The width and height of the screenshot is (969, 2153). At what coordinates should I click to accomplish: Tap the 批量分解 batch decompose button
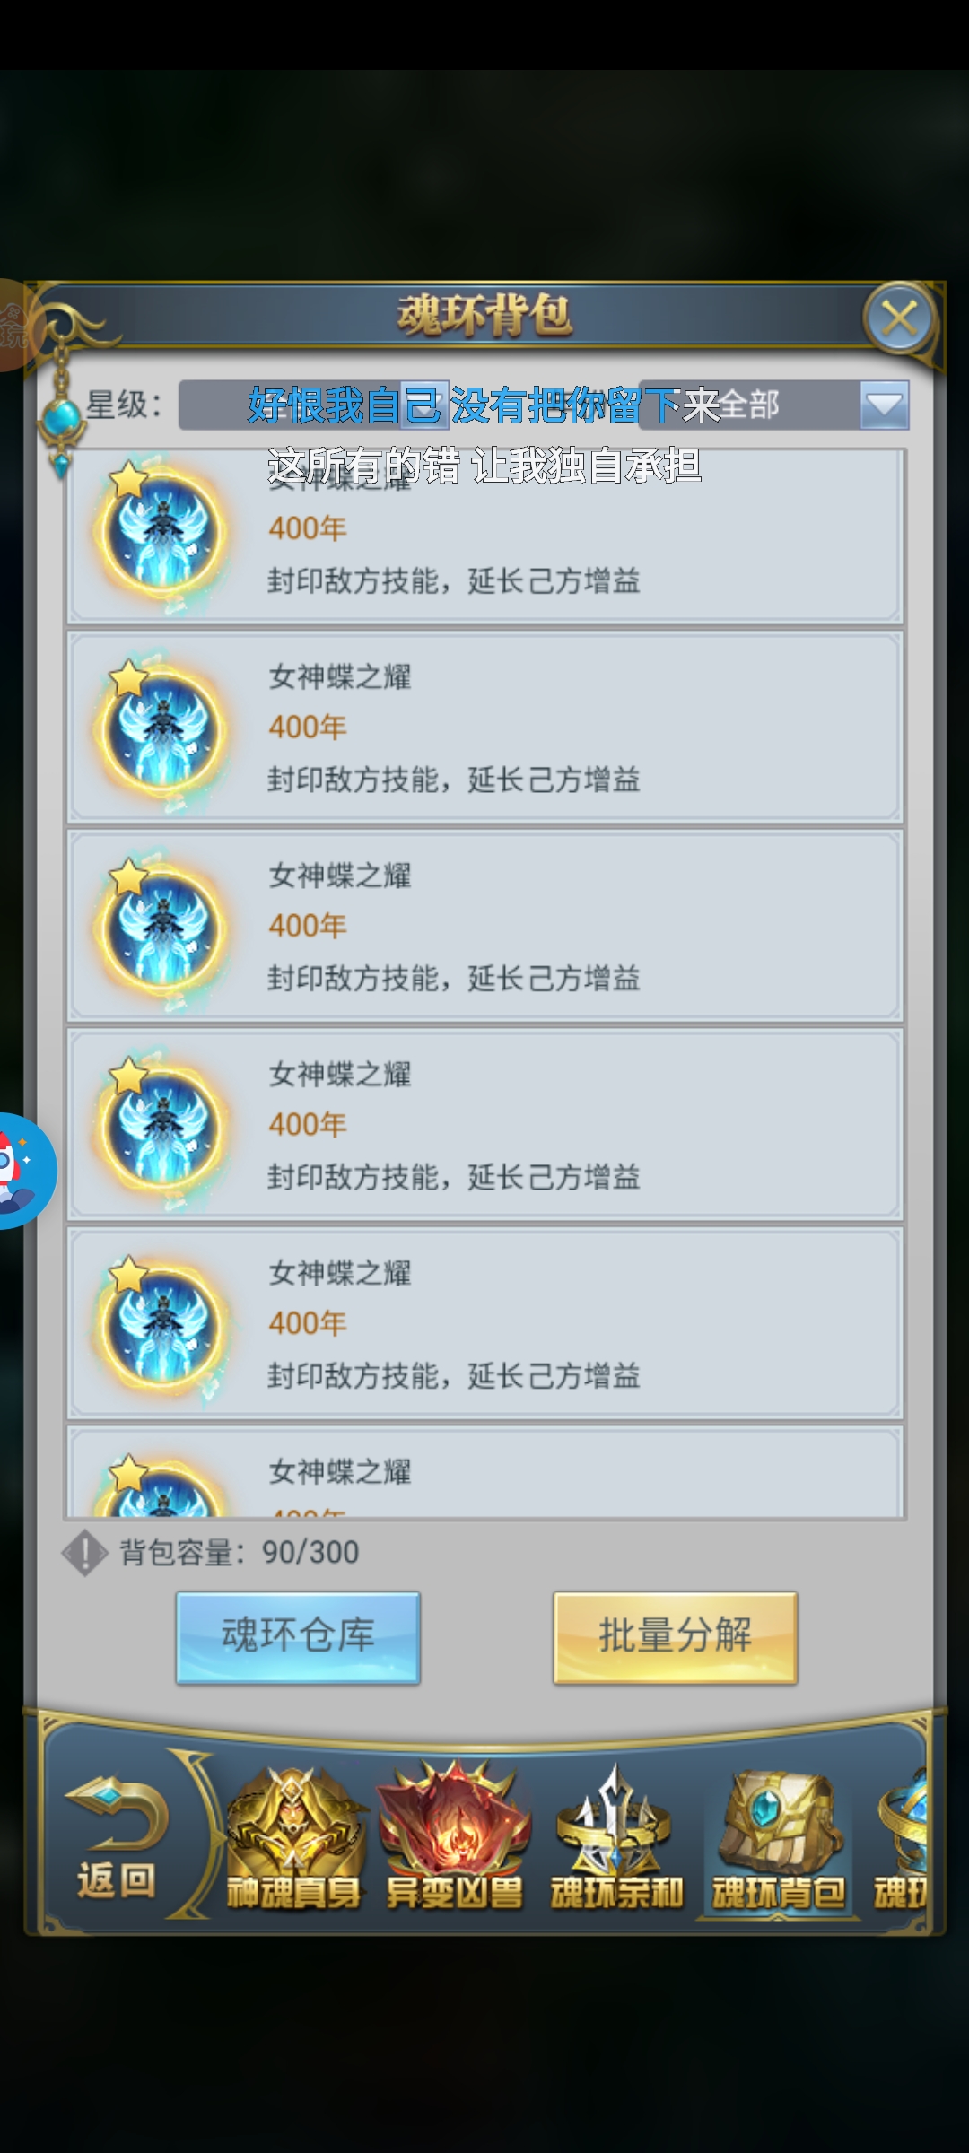coord(675,1636)
